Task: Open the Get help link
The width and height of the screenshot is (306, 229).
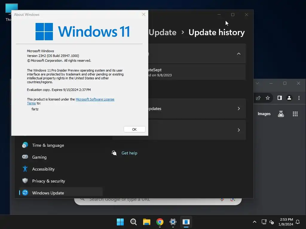Action: 129,153
